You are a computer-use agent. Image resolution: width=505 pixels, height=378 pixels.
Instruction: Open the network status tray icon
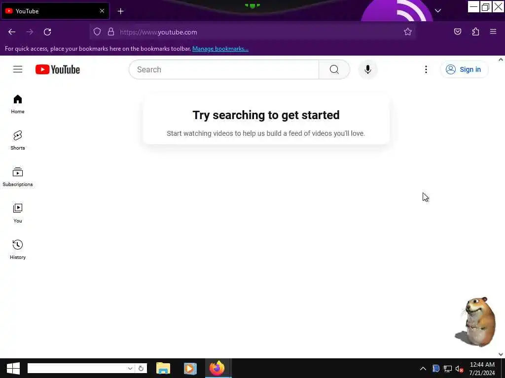448,368
